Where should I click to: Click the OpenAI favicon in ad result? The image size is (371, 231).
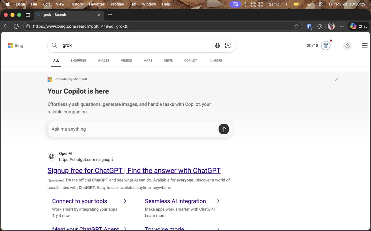(x=52, y=156)
